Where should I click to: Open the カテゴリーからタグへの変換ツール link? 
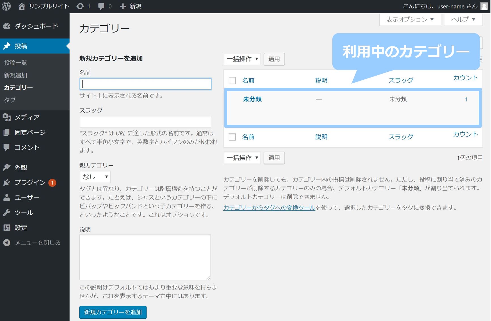click(x=269, y=208)
